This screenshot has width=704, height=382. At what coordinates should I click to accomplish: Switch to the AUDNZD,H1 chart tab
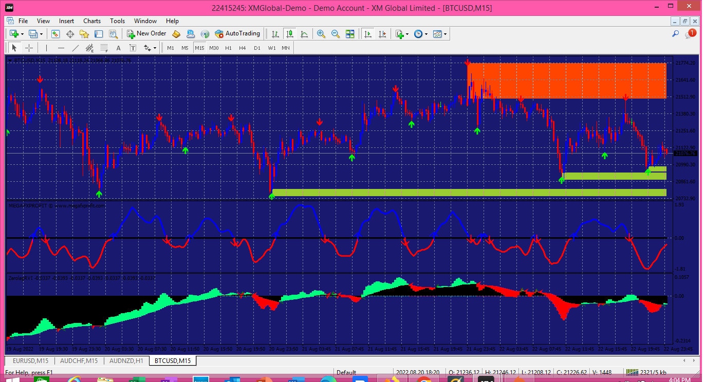tap(126, 360)
